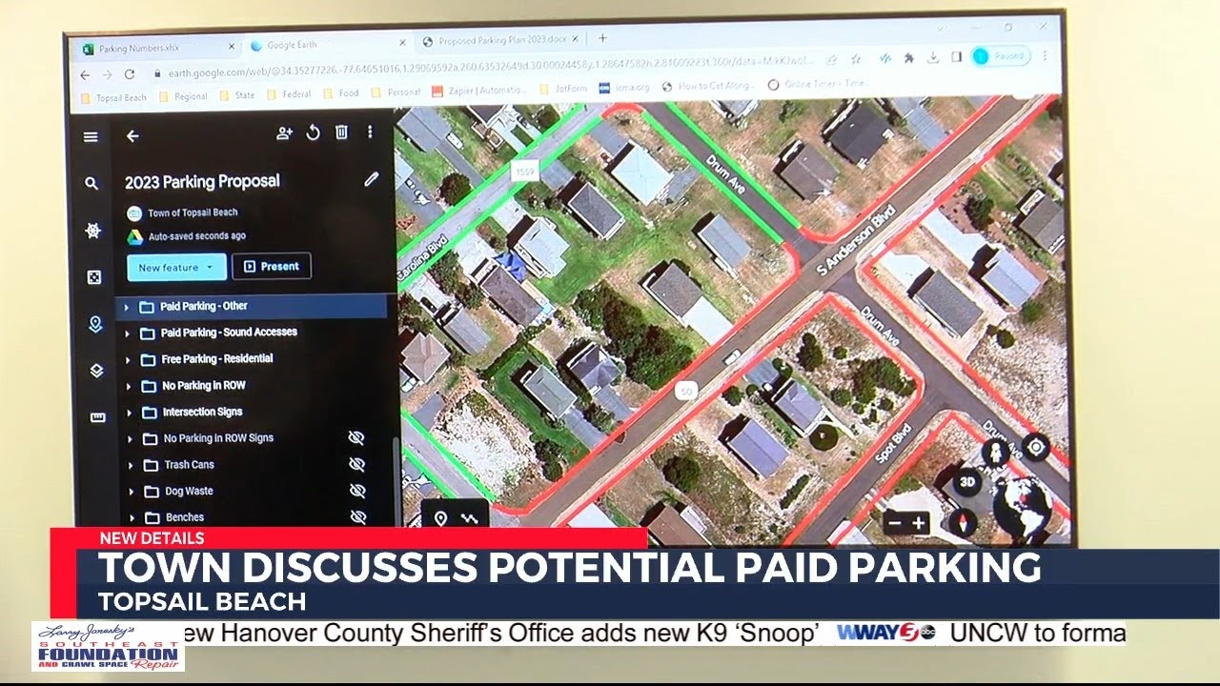Fly to my location button
The height and width of the screenshot is (686, 1220).
click(1035, 445)
